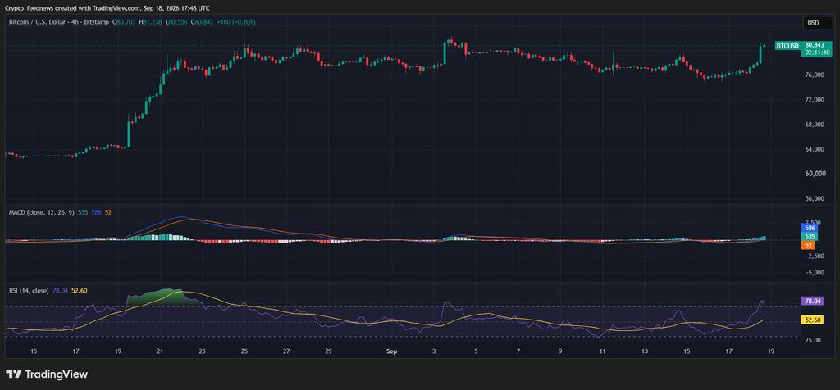Screen dimensions: 840x390
Task: Click the 68,000 price axis label
Action: 814,125
